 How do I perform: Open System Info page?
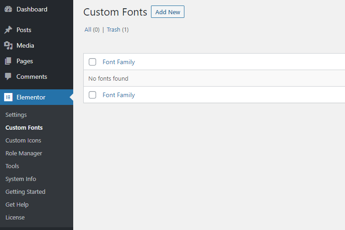tap(21, 179)
